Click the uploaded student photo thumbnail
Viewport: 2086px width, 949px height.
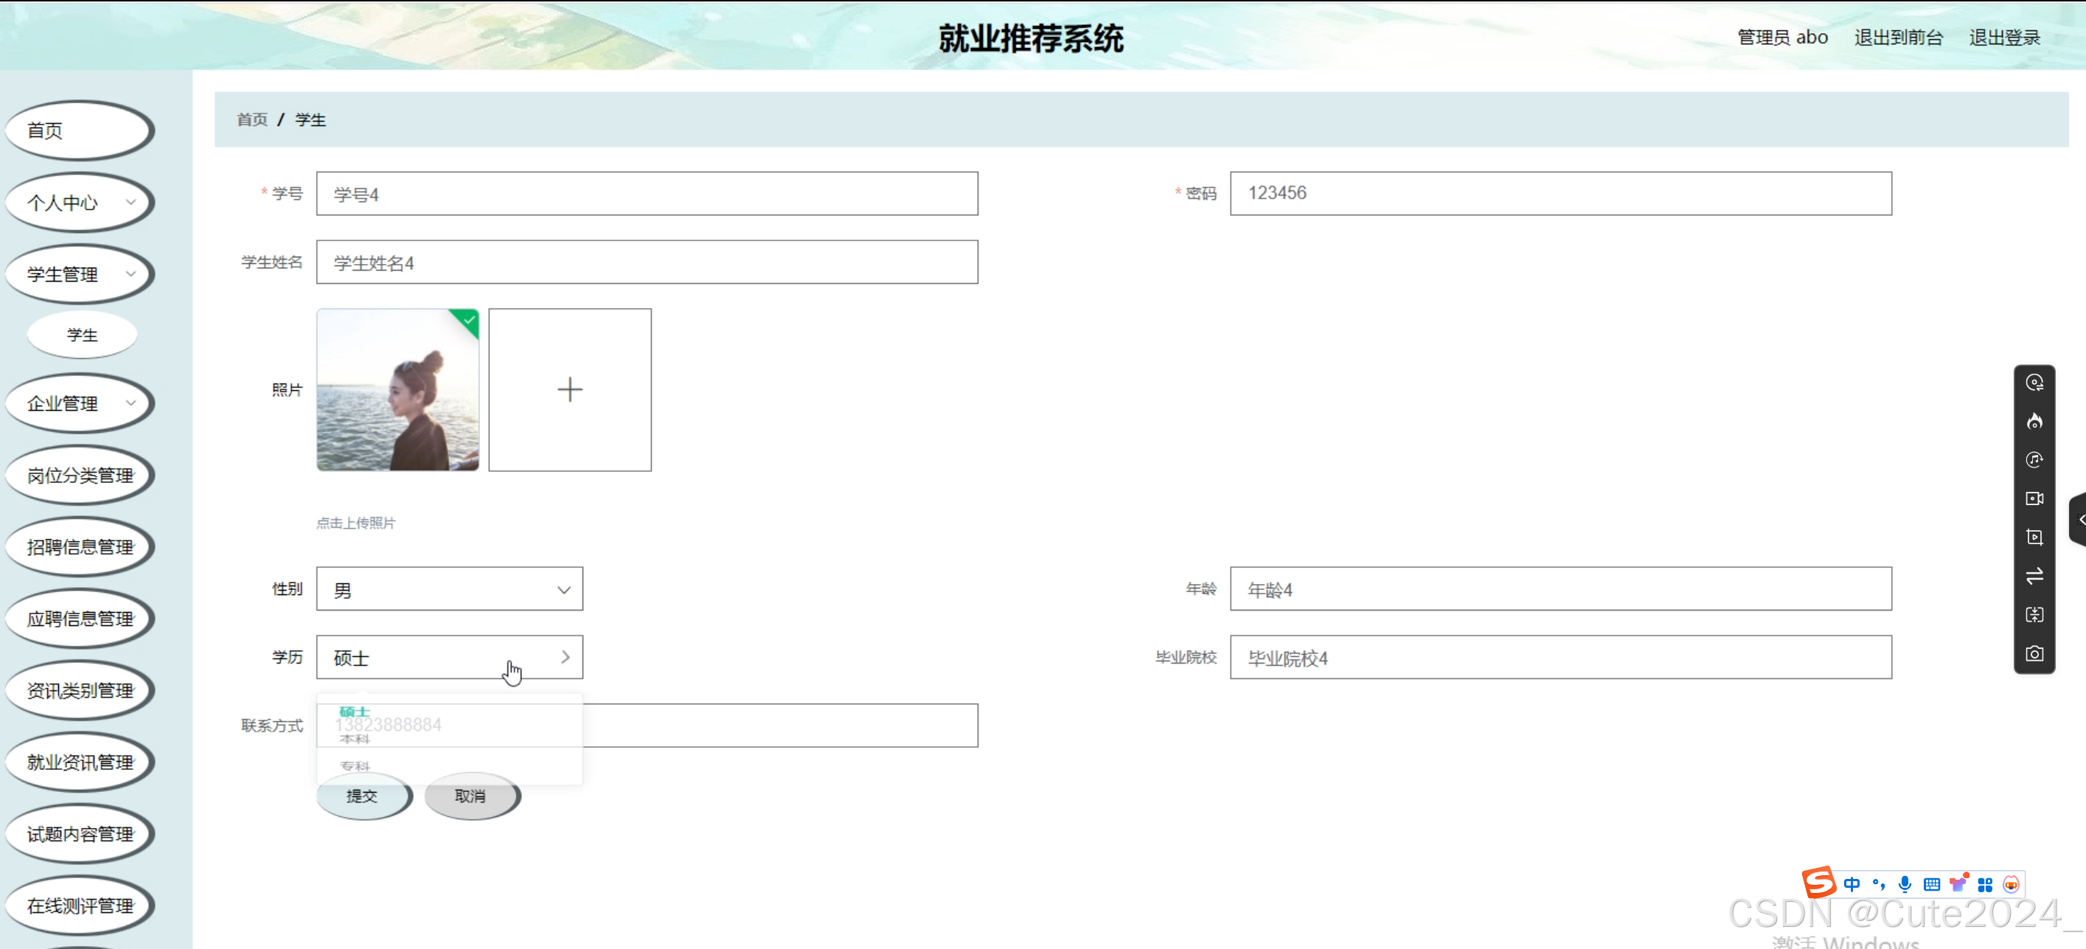pyautogui.click(x=397, y=389)
